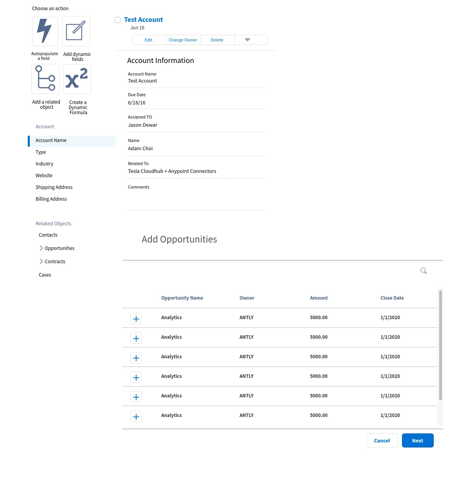Viewport: 467px width, 496px height.
Task: Click the opportunities table scrollbar
Action: coord(440,345)
